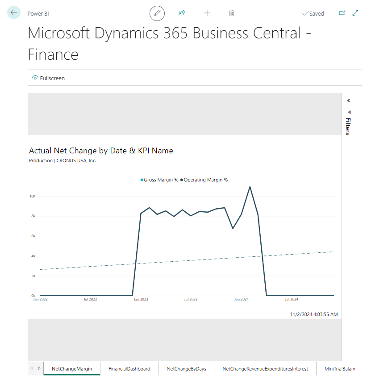
Task: Open the NetChangeByDays tab
Action: (x=186, y=369)
